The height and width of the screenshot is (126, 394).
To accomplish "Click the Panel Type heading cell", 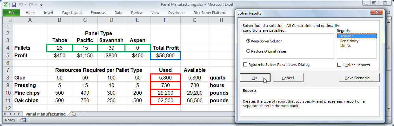I will point(98,33).
